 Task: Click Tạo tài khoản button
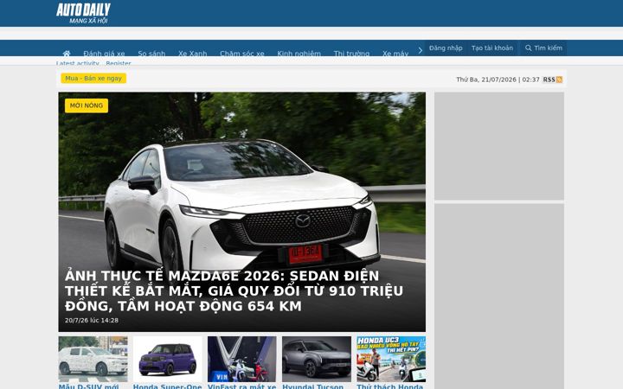(x=492, y=48)
